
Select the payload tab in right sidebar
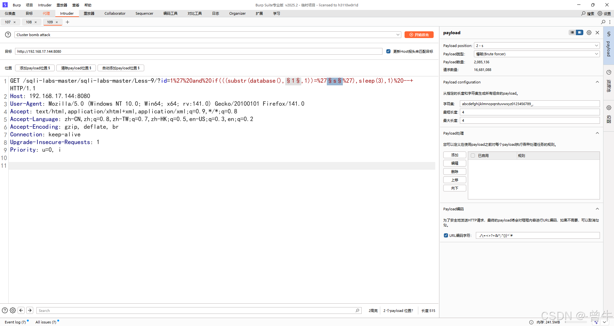click(x=609, y=45)
